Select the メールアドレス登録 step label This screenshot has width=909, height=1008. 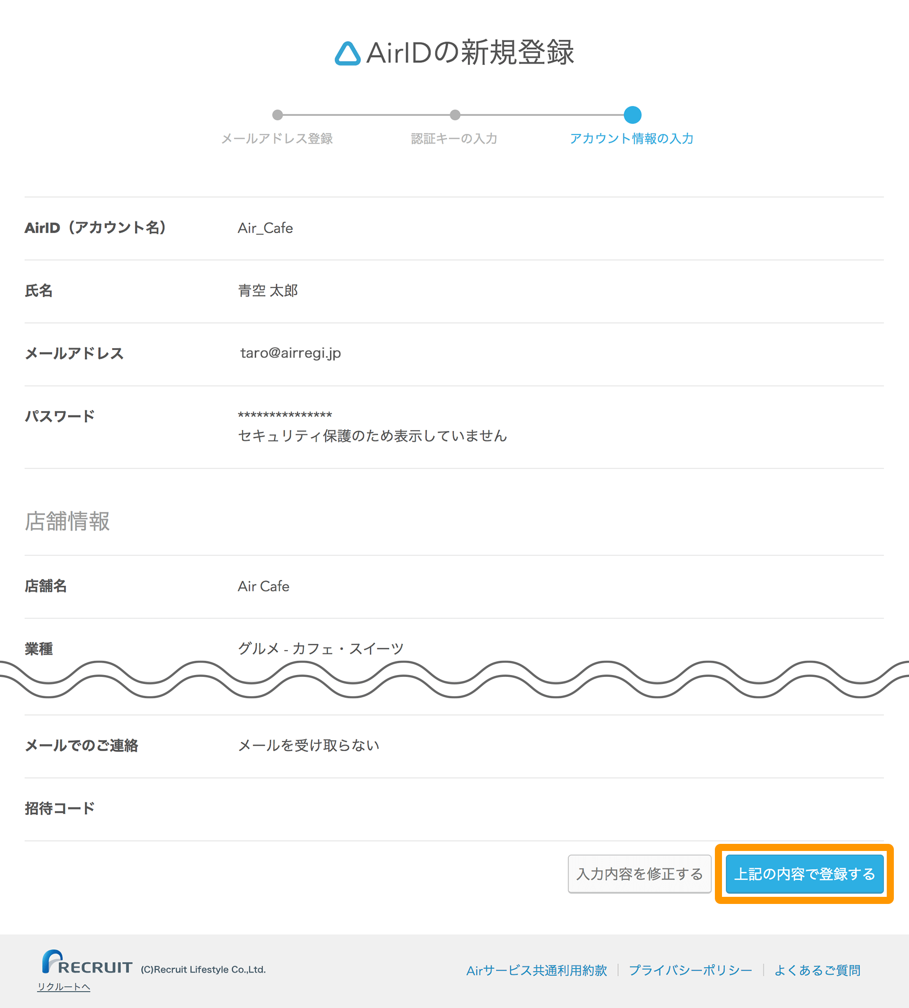pyautogui.click(x=277, y=139)
